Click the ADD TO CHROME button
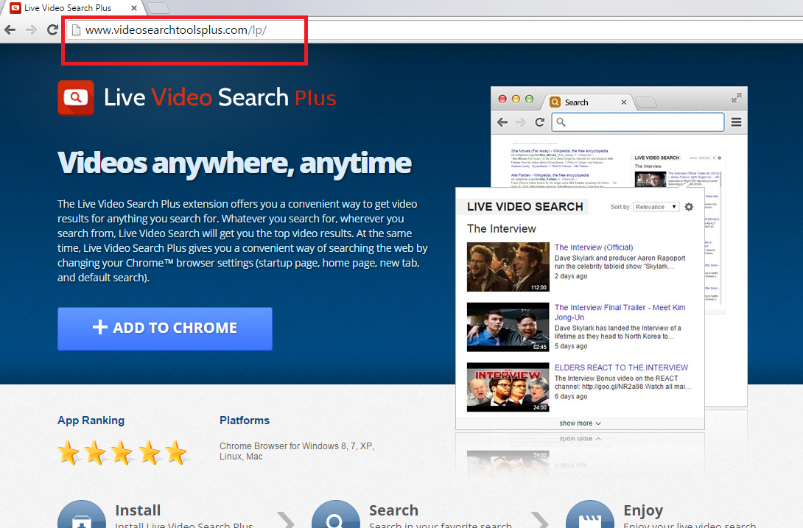The height and width of the screenshot is (528, 803). point(165,328)
